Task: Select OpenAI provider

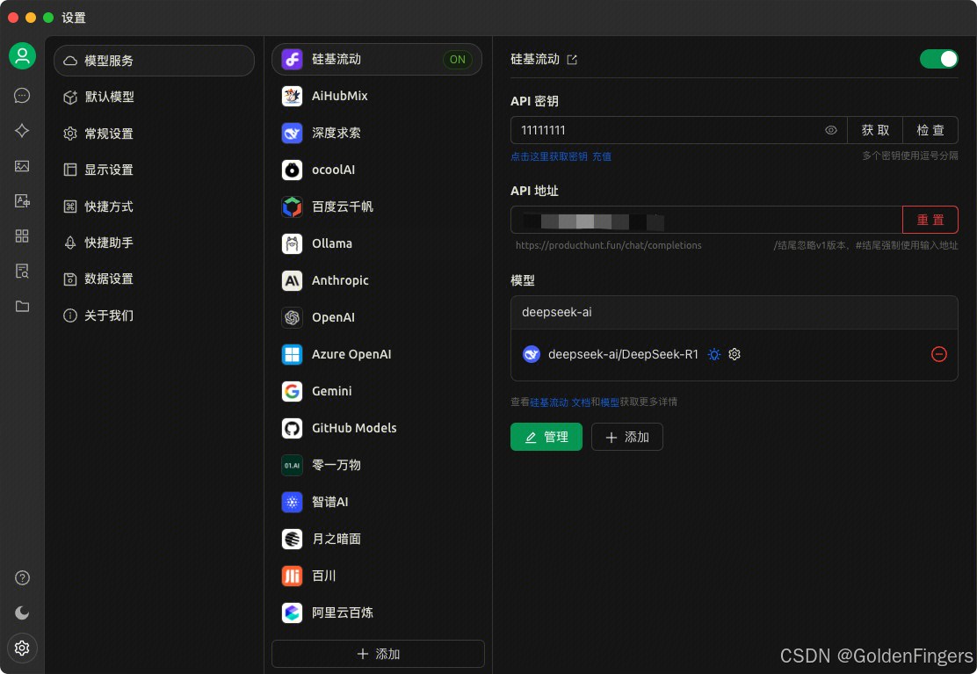Action: tap(377, 317)
